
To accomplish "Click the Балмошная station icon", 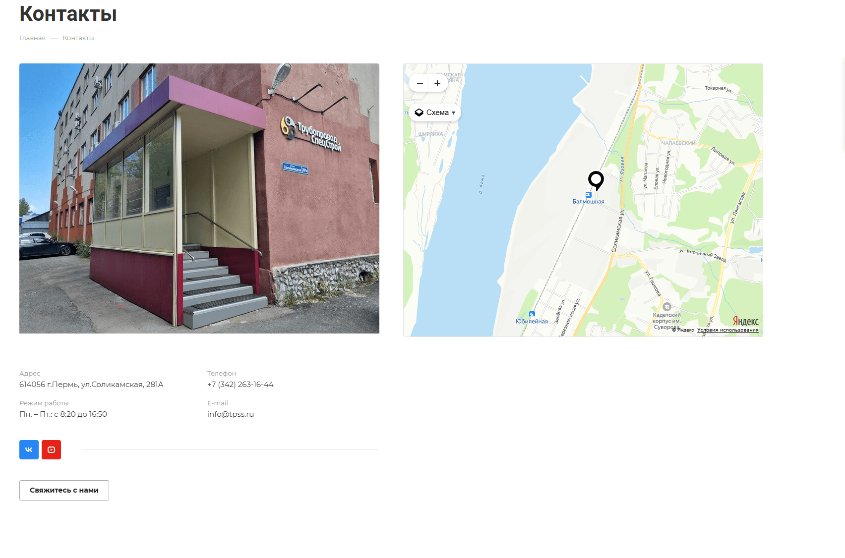I will [588, 195].
